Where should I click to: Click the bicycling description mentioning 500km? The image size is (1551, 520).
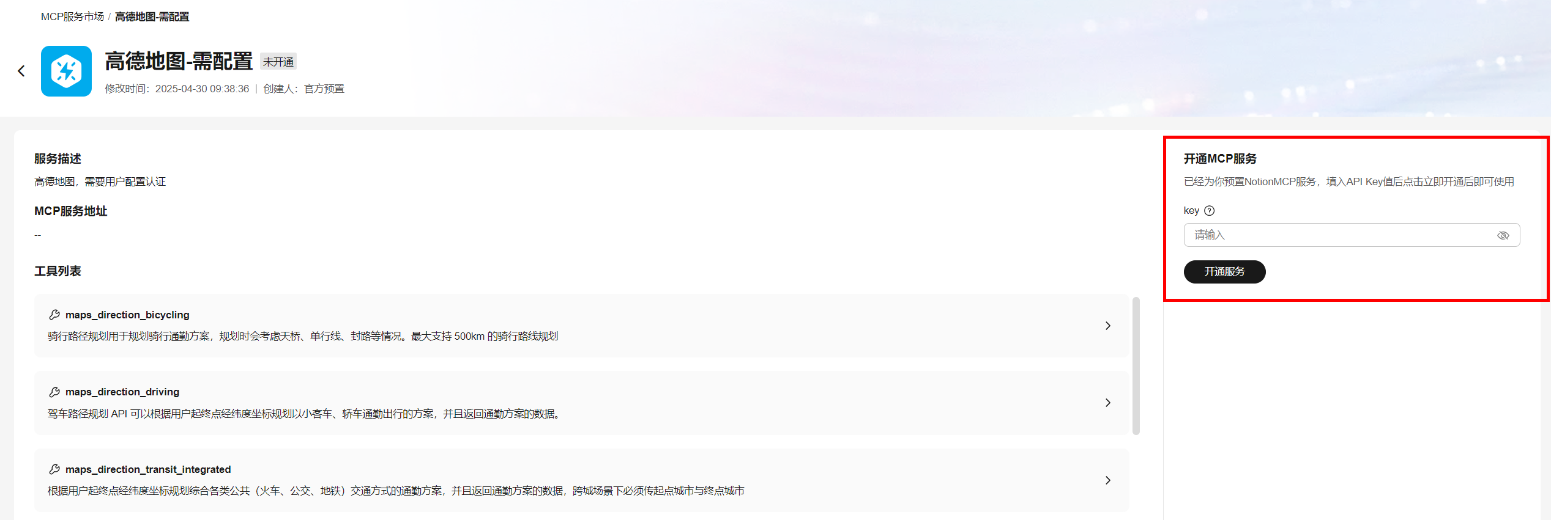tap(303, 337)
